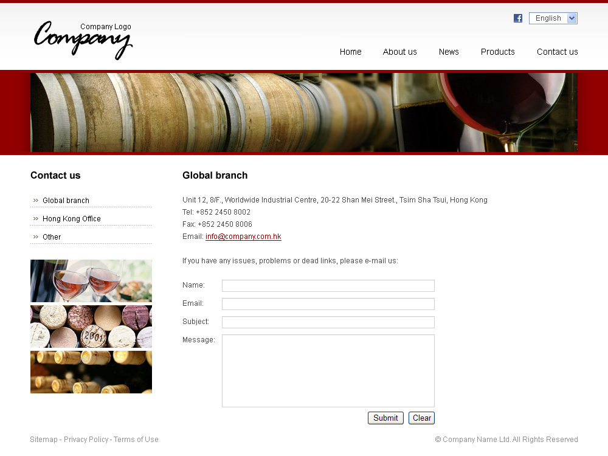Open the Privacy Policy footer link
This screenshot has width=608, height=456.
point(86,440)
